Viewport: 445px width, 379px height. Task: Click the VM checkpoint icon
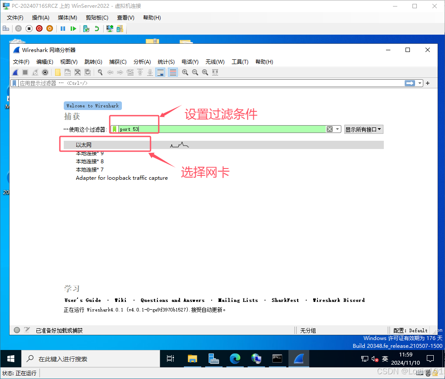(x=86, y=29)
